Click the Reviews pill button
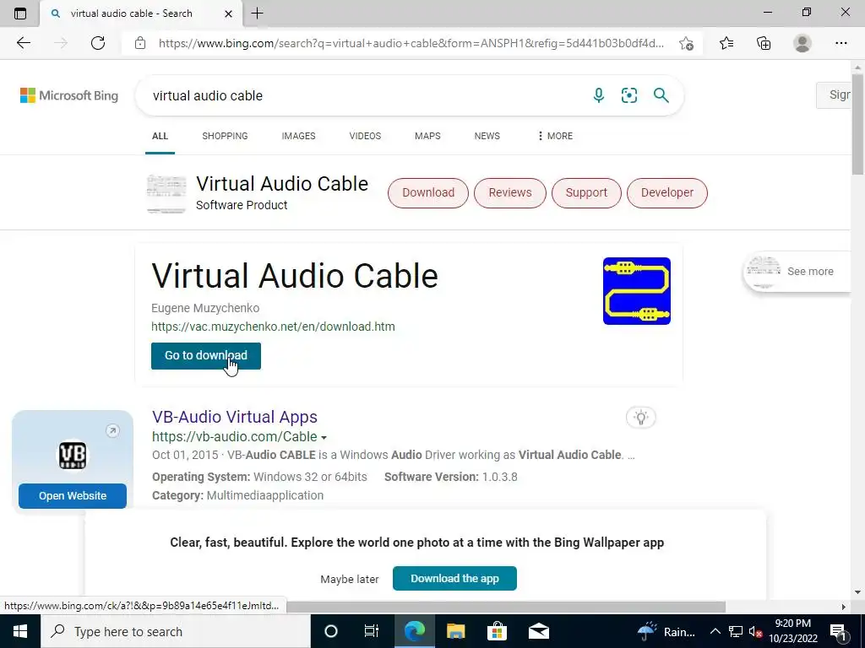The width and height of the screenshot is (865, 648). 509,193
